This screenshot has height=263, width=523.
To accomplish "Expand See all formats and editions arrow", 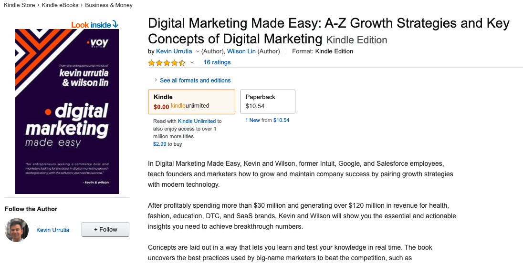I will (156, 80).
